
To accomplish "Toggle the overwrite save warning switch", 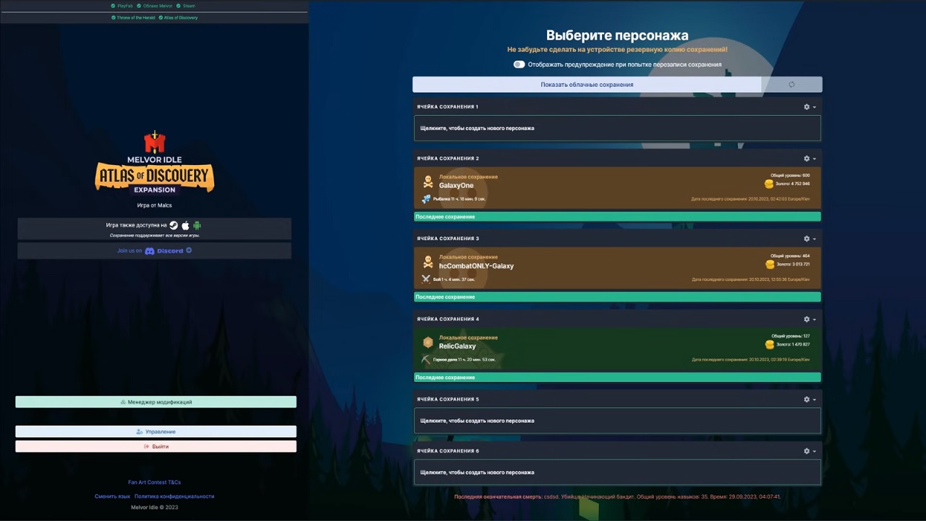I will [519, 64].
